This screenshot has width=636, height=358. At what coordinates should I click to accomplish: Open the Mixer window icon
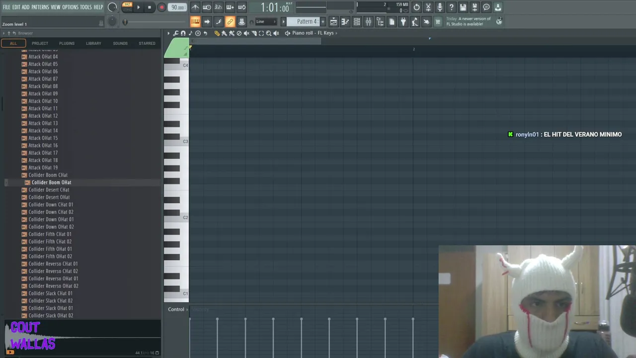368,22
